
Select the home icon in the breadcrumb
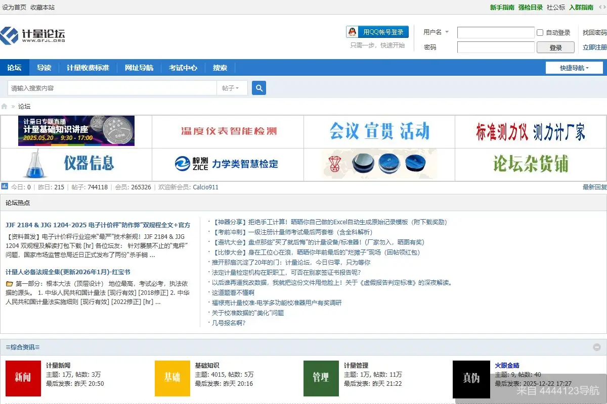[x=5, y=106]
